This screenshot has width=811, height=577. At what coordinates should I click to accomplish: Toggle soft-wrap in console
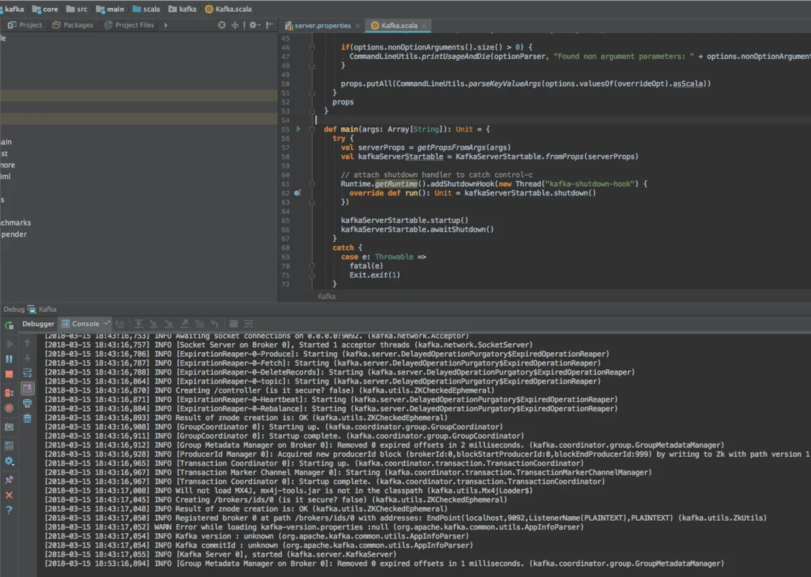tap(27, 373)
